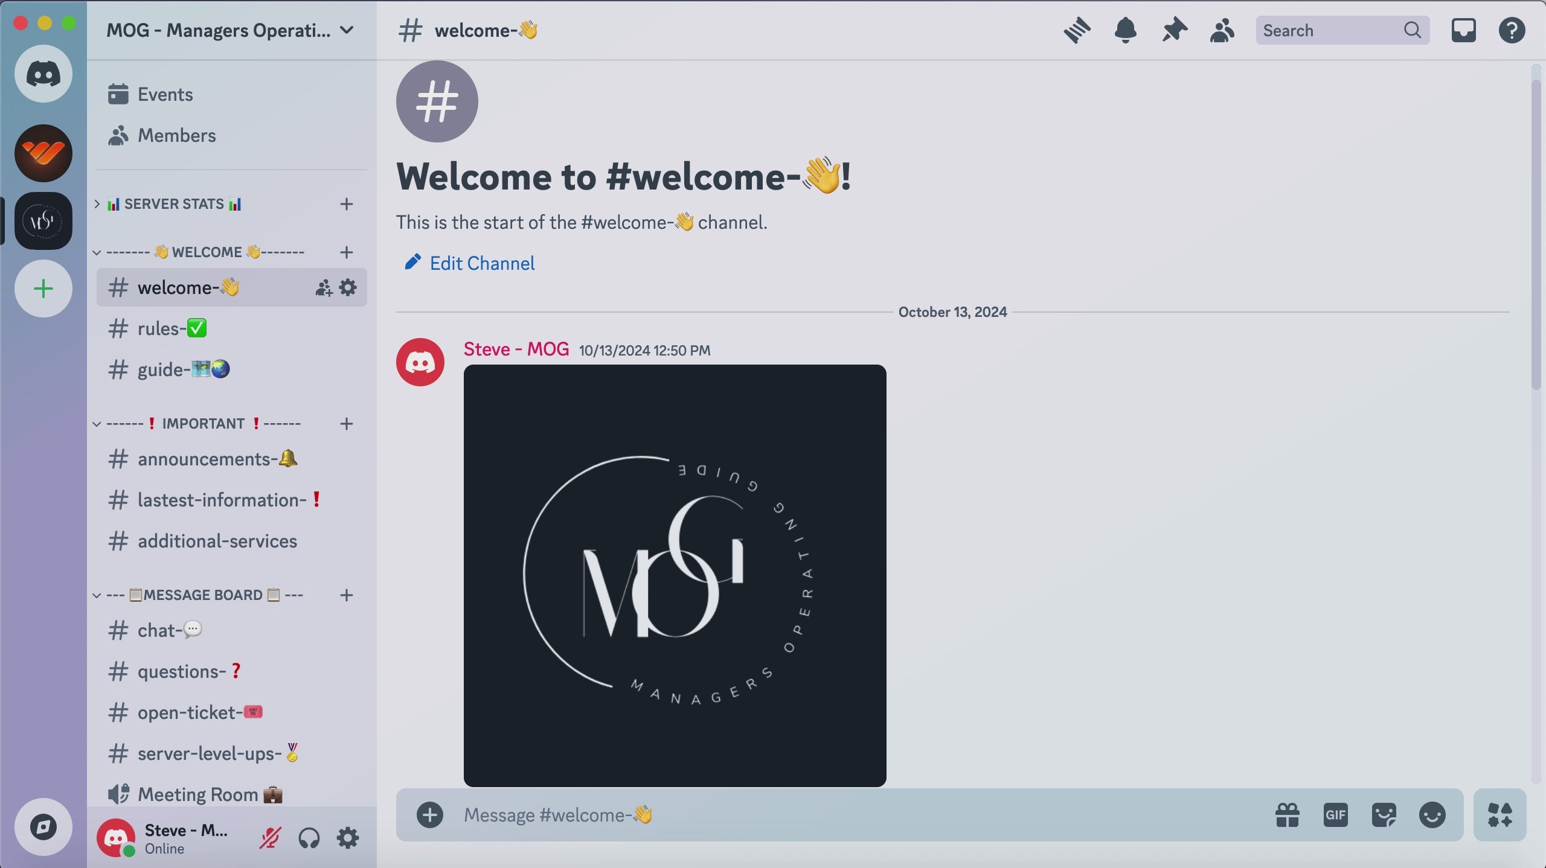The width and height of the screenshot is (1546, 868).
Task: Click the MOG server logo thumbnail
Action: (x=43, y=221)
